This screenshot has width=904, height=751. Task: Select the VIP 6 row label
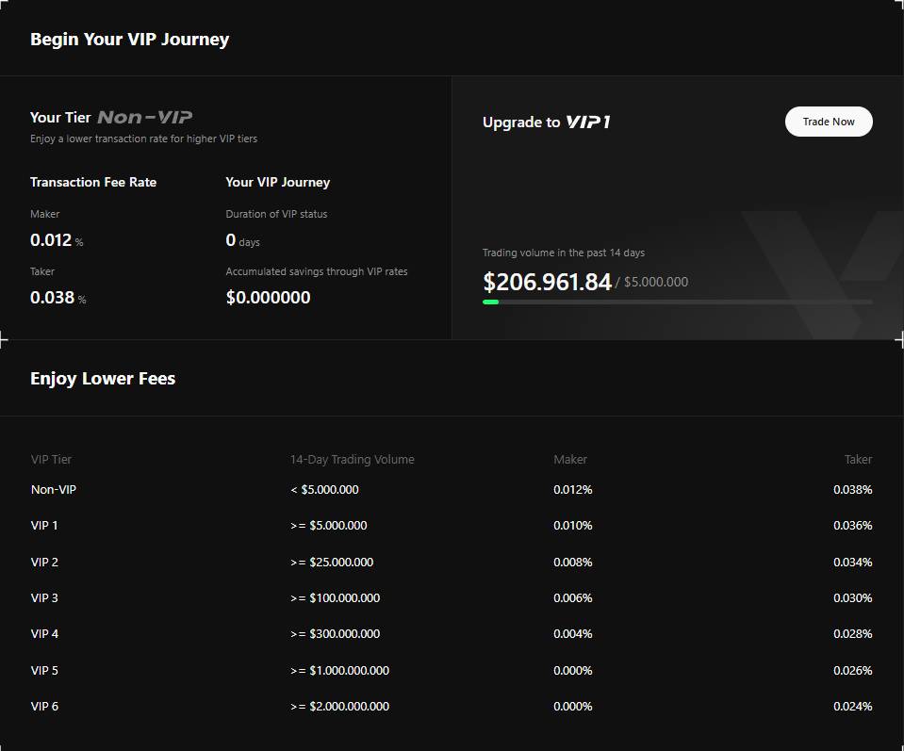click(44, 707)
